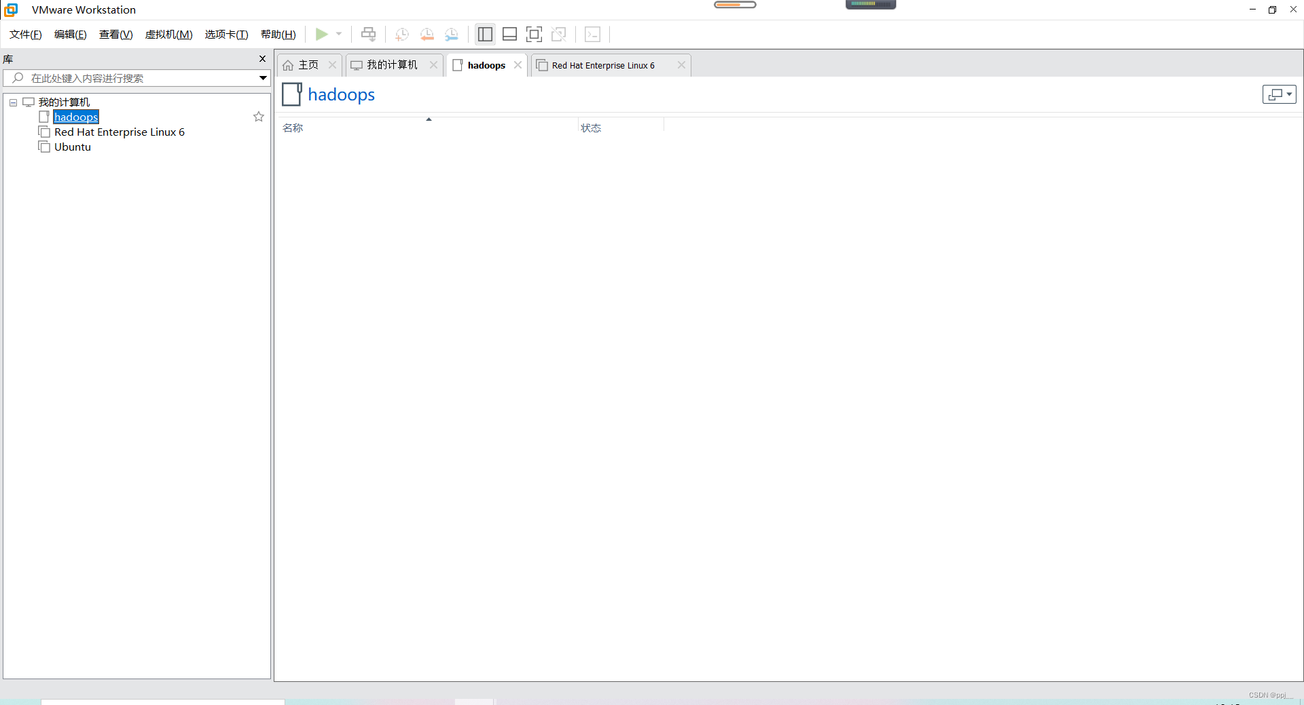Click the Unity mode toolbar icon
The height and width of the screenshot is (705, 1304).
559,34
